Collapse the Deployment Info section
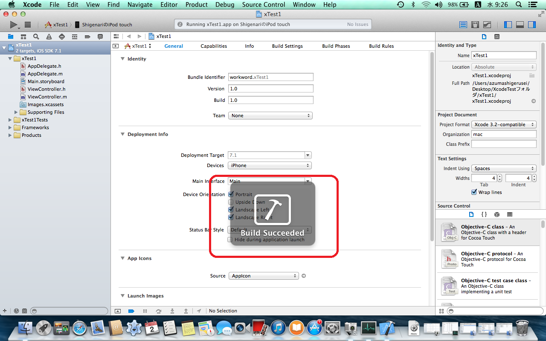546x341 pixels. [x=123, y=134]
